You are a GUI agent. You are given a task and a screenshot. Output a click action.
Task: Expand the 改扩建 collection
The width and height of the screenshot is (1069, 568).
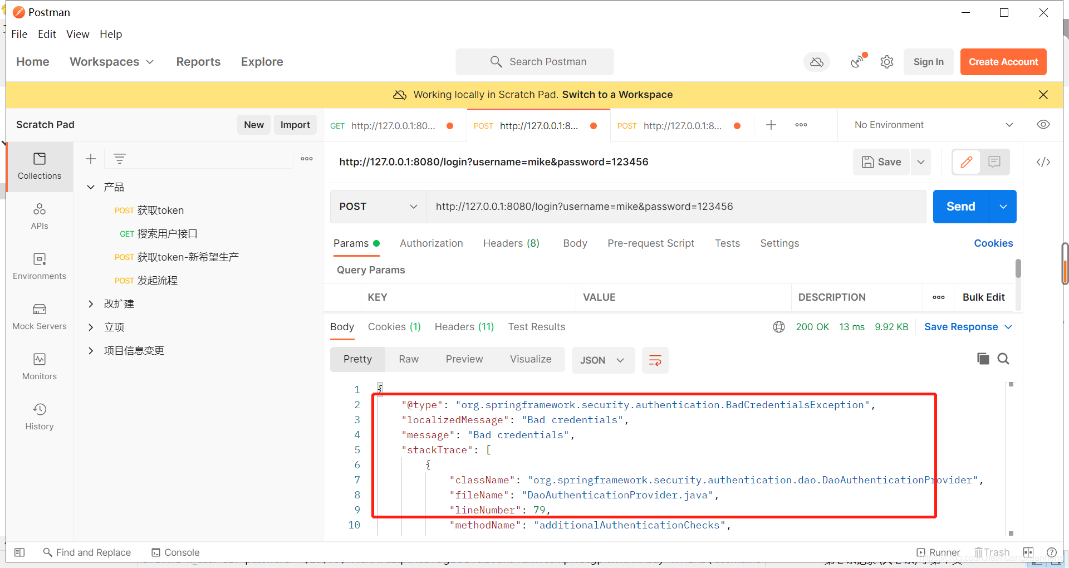click(91, 303)
